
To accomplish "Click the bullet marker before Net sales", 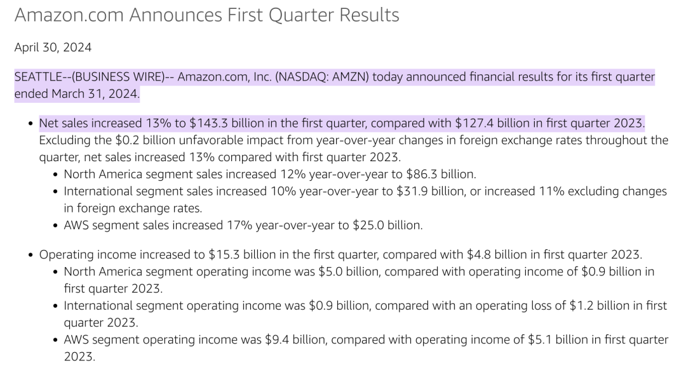I will (x=30, y=124).
